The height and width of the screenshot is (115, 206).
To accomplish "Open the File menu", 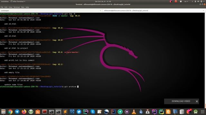I will coord(2,7).
